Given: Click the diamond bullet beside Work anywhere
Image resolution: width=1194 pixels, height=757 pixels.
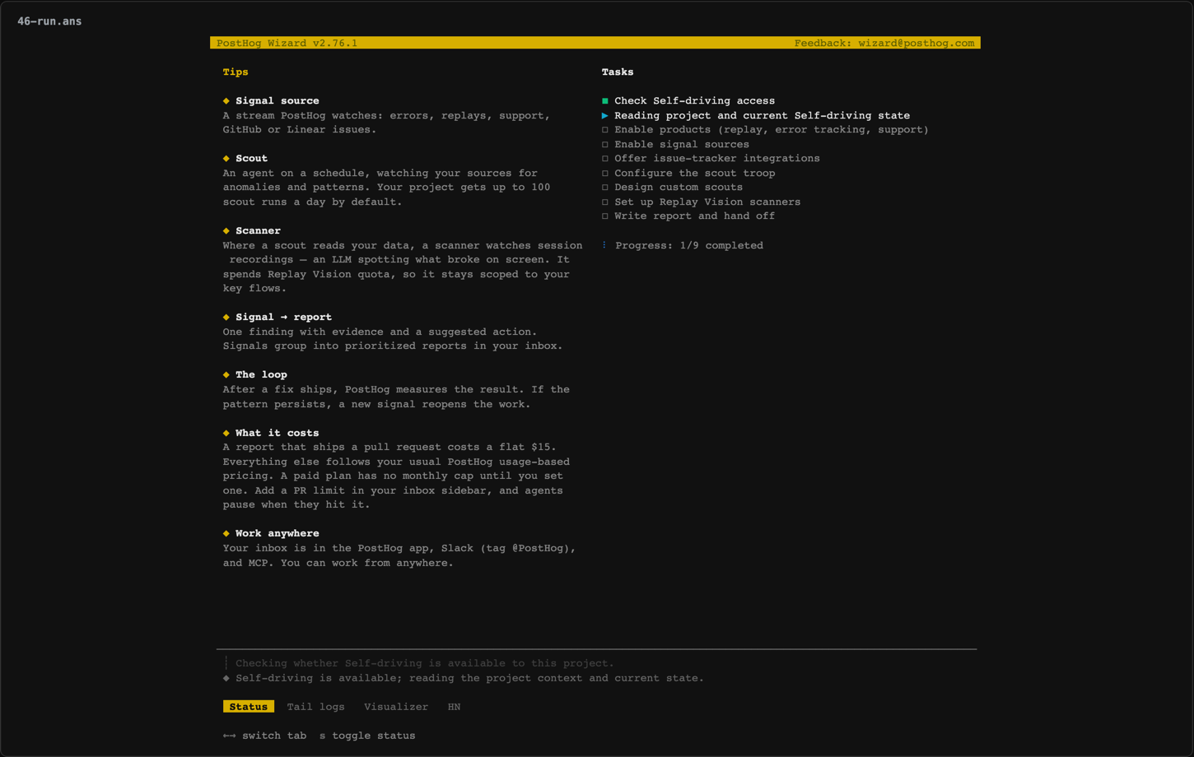Looking at the screenshot, I should click(226, 534).
